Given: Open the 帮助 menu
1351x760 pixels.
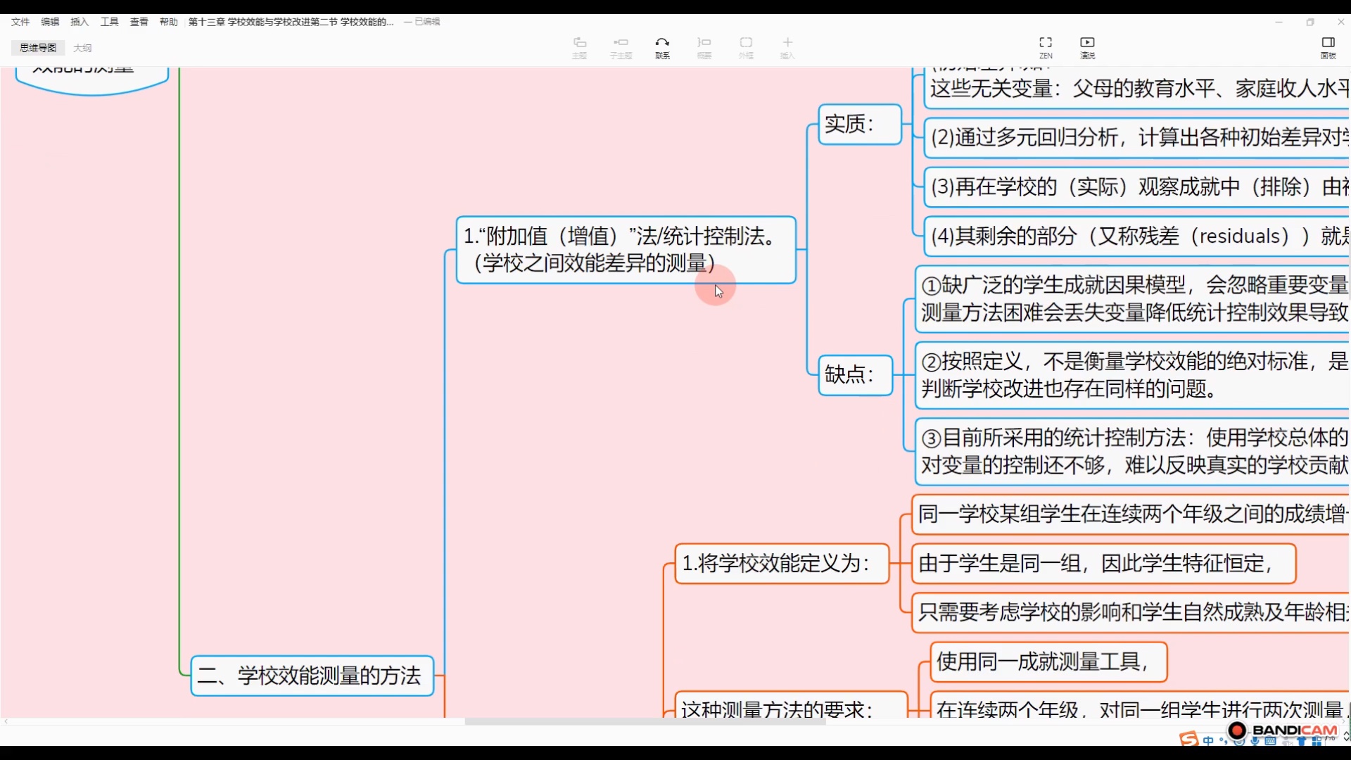Looking at the screenshot, I should pyautogui.click(x=169, y=22).
